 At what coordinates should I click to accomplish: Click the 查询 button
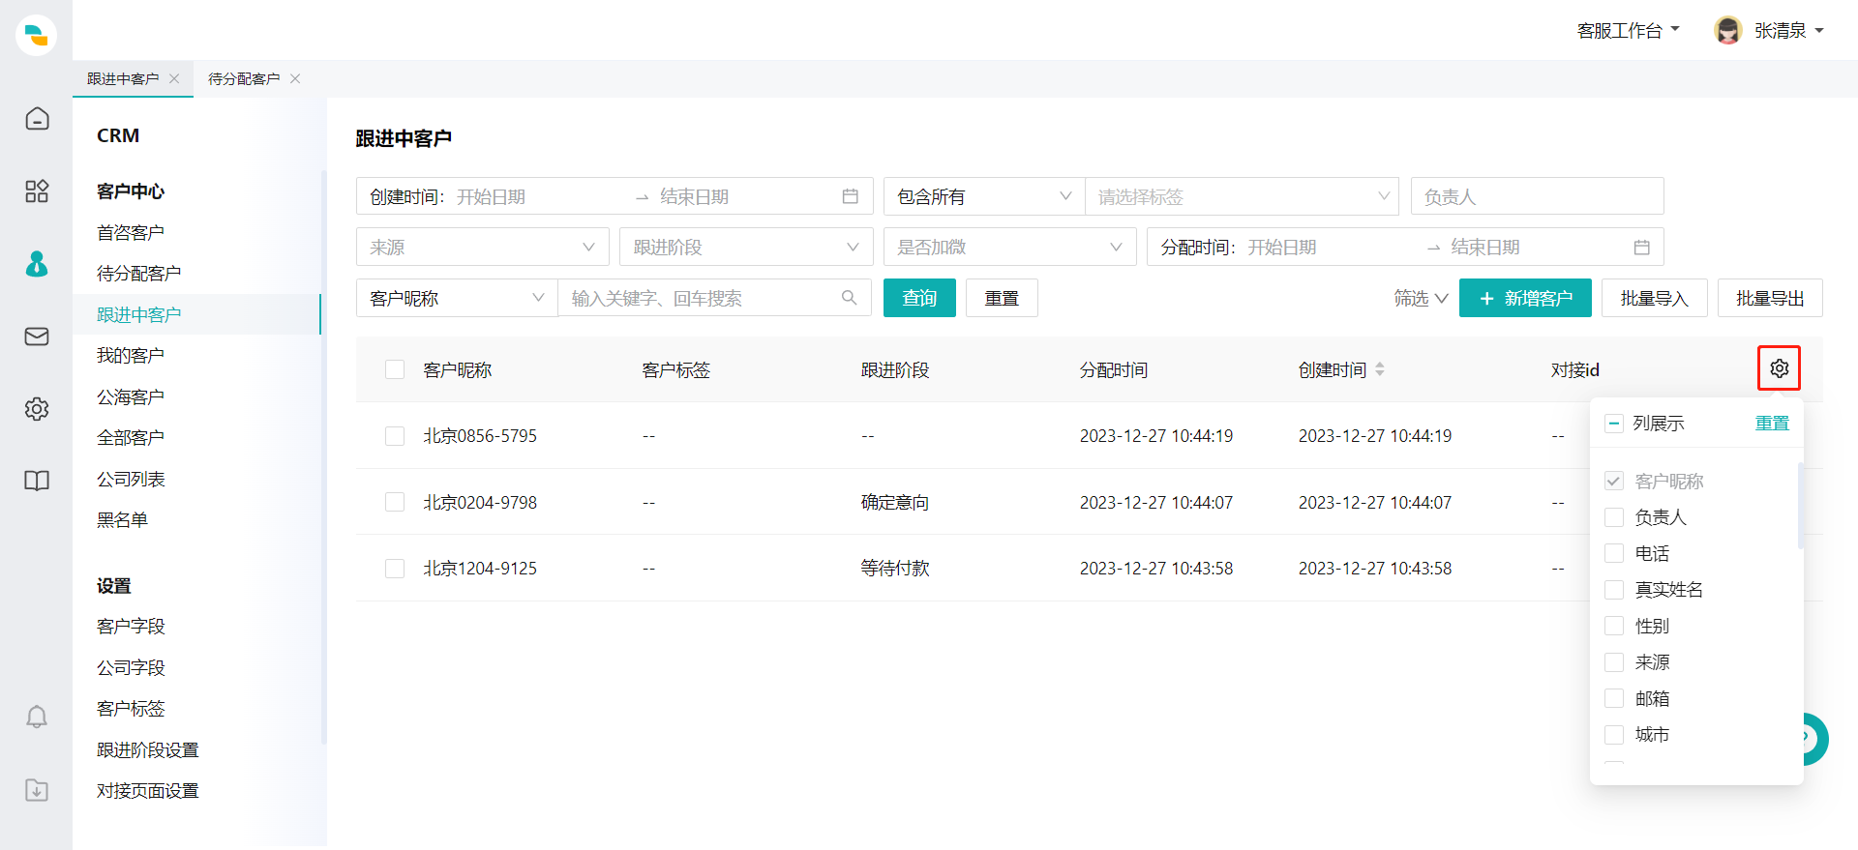[x=919, y=298]
